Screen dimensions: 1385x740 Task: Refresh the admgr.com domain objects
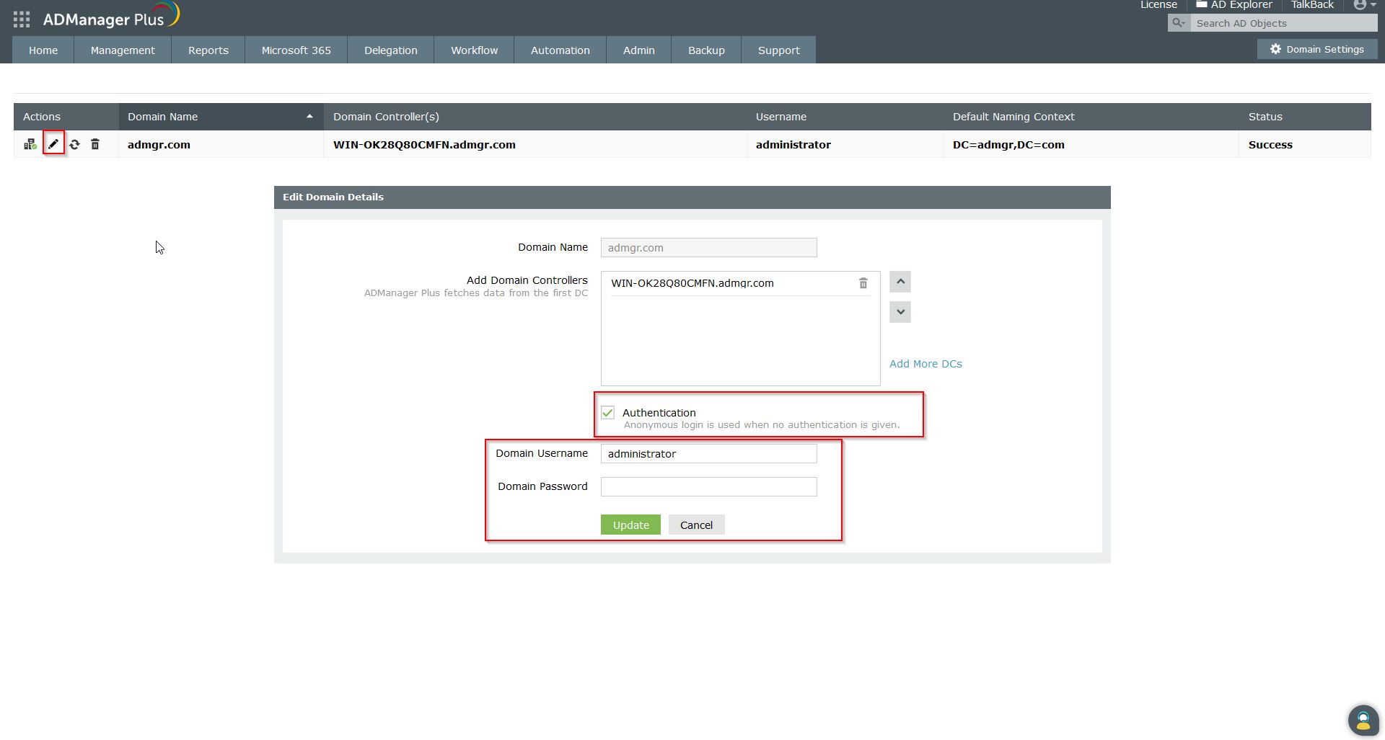(x=74, y=144)
